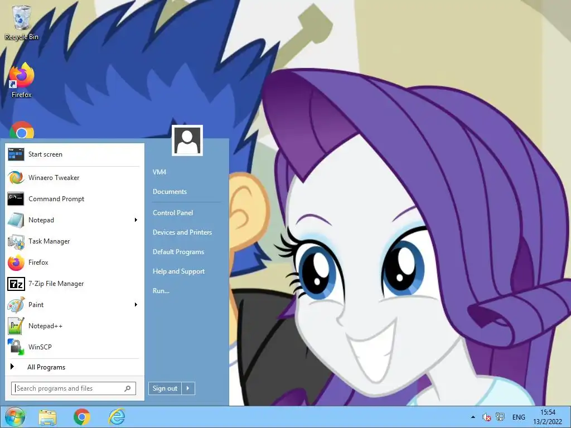The width and height of the screenshot is (571, 428).
Task: Click the Sign out button
Action: pyautogui.click(x=165, y=388)
